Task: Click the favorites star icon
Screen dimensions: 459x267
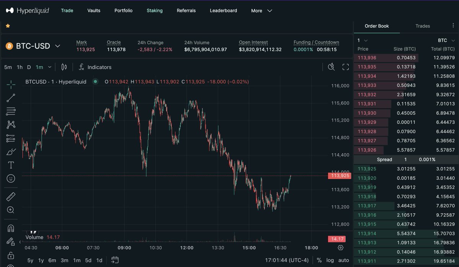Action: tap(8, 26)
